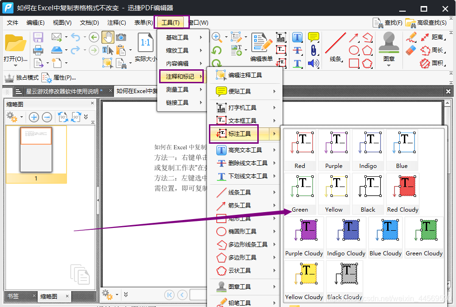The height and width of the screenshot is (307, 456).
Task: Expand Measurement Tools (测量工具) submenu
Action: click(x=183, y=89)
